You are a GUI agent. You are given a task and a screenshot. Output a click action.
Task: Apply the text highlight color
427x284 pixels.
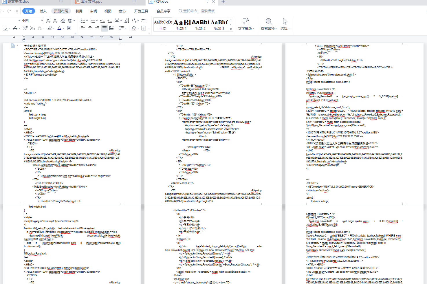[x=50, y=28]
